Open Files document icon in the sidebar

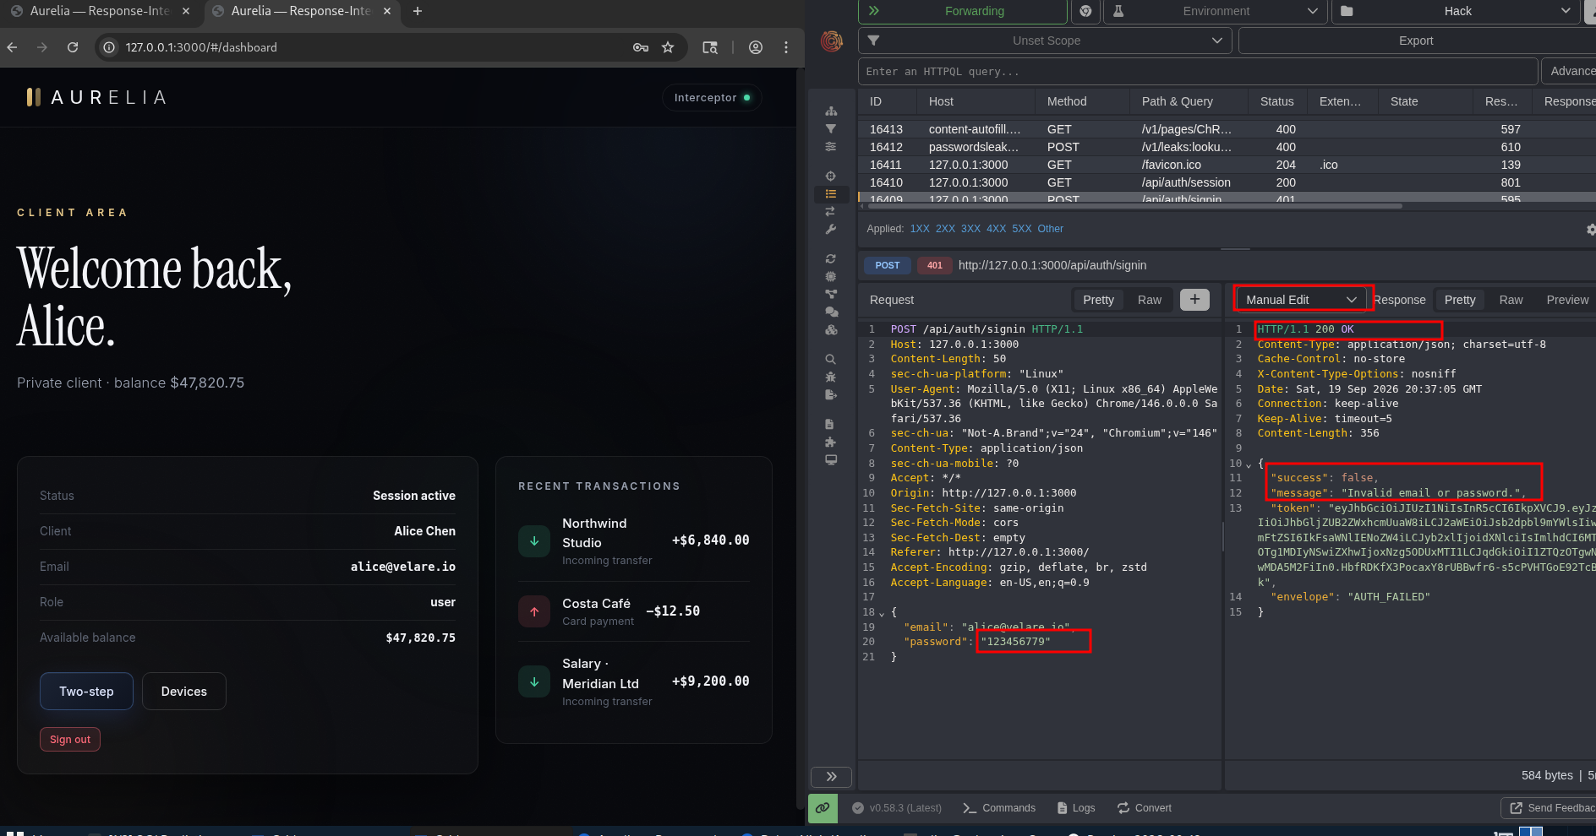pyautogui.click(x=830, y=424)
